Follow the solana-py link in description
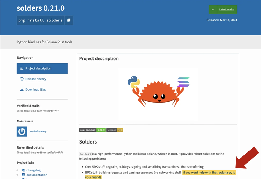Viewport: 261px width, 179px height. 225,173
